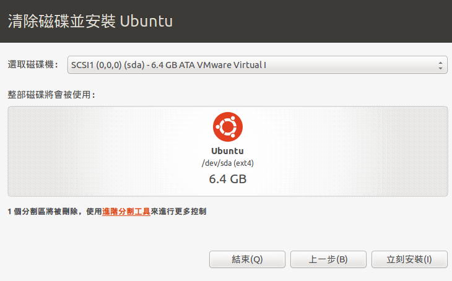Screen dimensions: 452x281
Task: Start installation with 立刻安裝(I) button
Action: point(409,259)
